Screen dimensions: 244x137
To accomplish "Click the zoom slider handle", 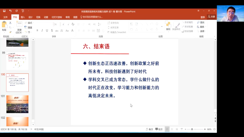I will [192, 129].
